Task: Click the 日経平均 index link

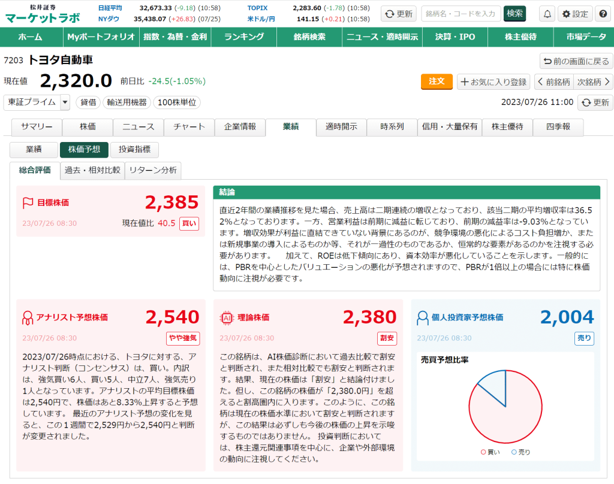Action: coord(110,8)
